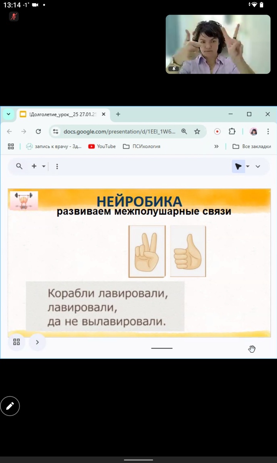Tap the pencil annotate button
The height and width of the screenshot is (463, 277).
pyautogui.click(x=10, y=406)
